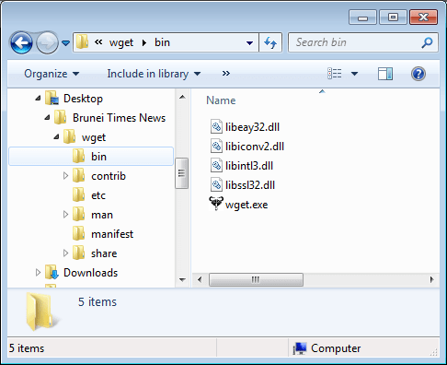Click the folder icon in address bar
Screen dimensions: 447x365
click(x=82, y=42)
